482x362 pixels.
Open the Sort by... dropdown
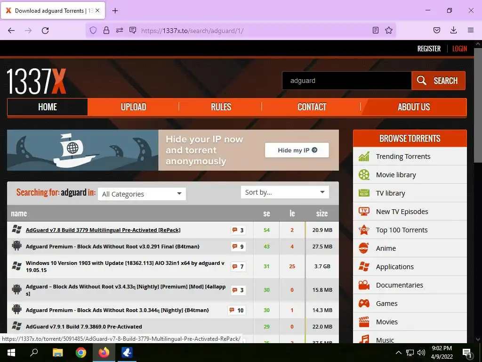coord(285,192)
